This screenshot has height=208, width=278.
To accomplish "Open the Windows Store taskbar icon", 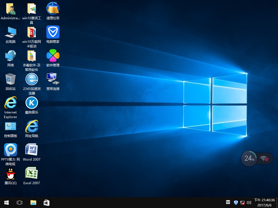I will (46, 202).
